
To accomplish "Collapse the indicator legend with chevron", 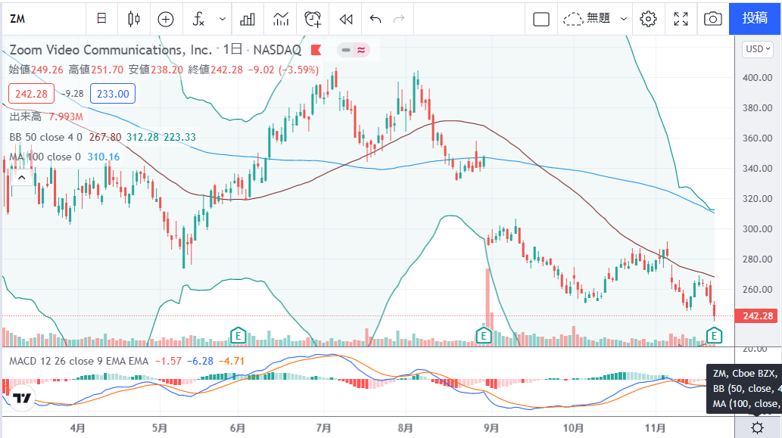I will click(x=21, y=177).
